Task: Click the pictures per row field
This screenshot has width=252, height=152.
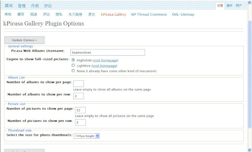Action: 80,123
